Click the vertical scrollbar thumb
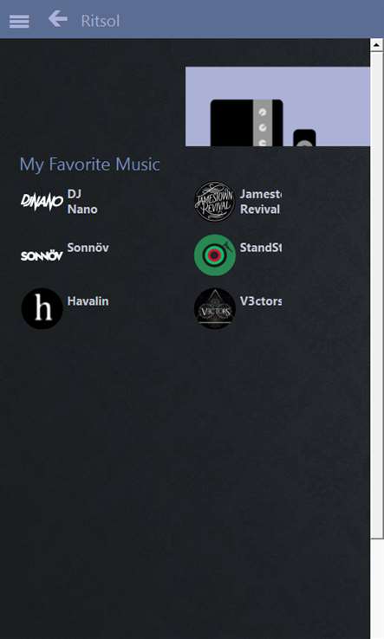Viewport: 384px width, 639px height. (x=376, y=294)
